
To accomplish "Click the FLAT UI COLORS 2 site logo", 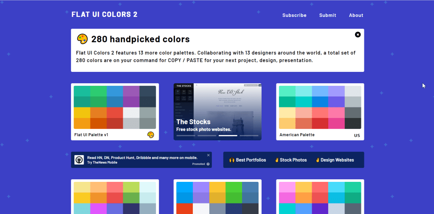I will point(104,14).
